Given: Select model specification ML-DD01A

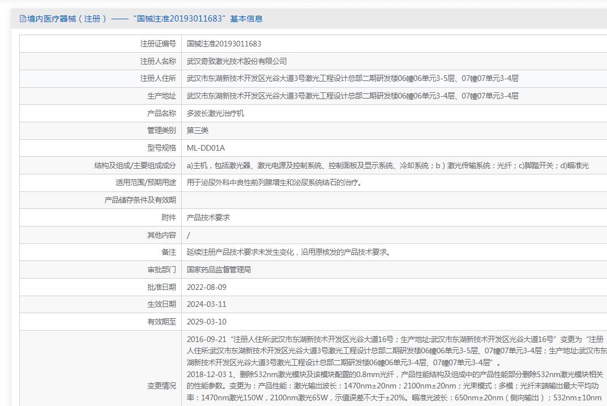Looking at the screenshot, I should (x=206, y=148).
